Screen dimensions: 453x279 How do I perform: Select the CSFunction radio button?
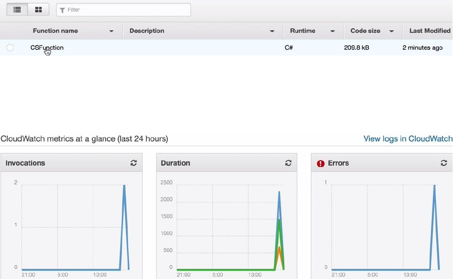pyautogui.click(x=10, y=48)
